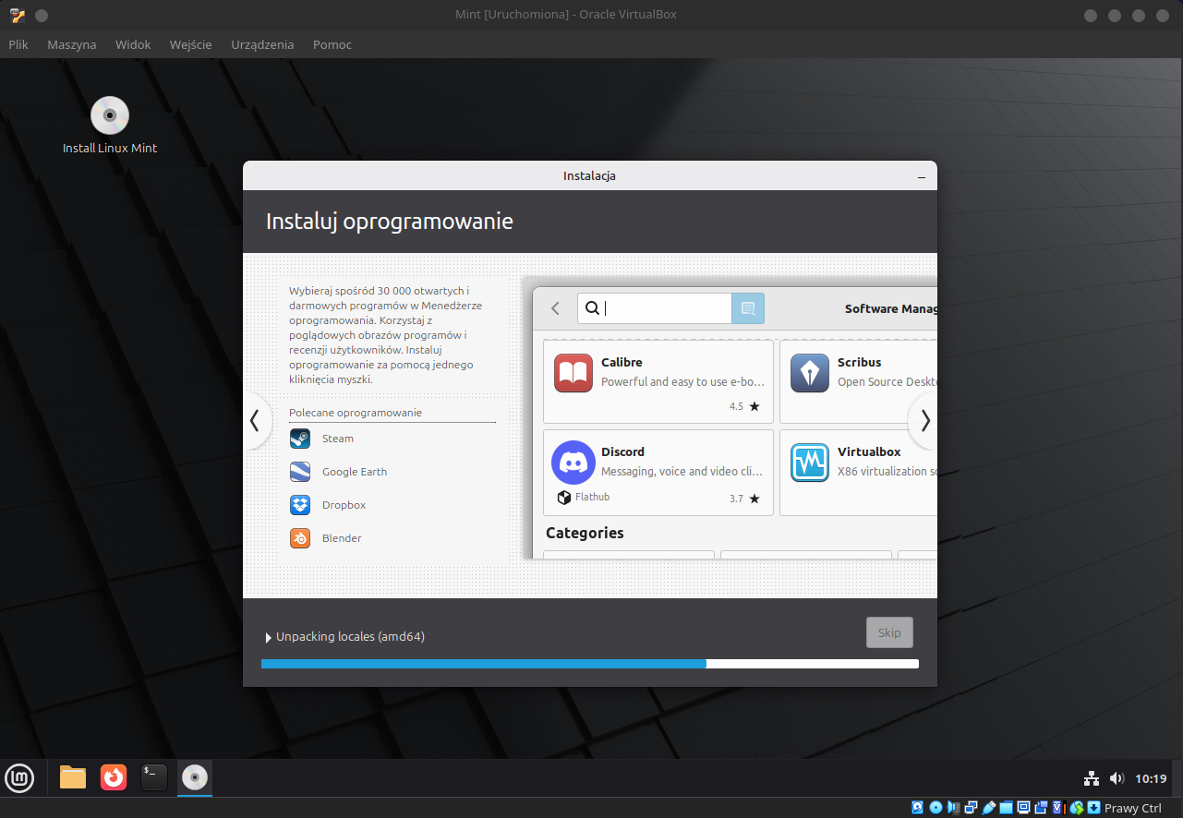Open the Maszyna menu
1183x818 pixels.
72,44
